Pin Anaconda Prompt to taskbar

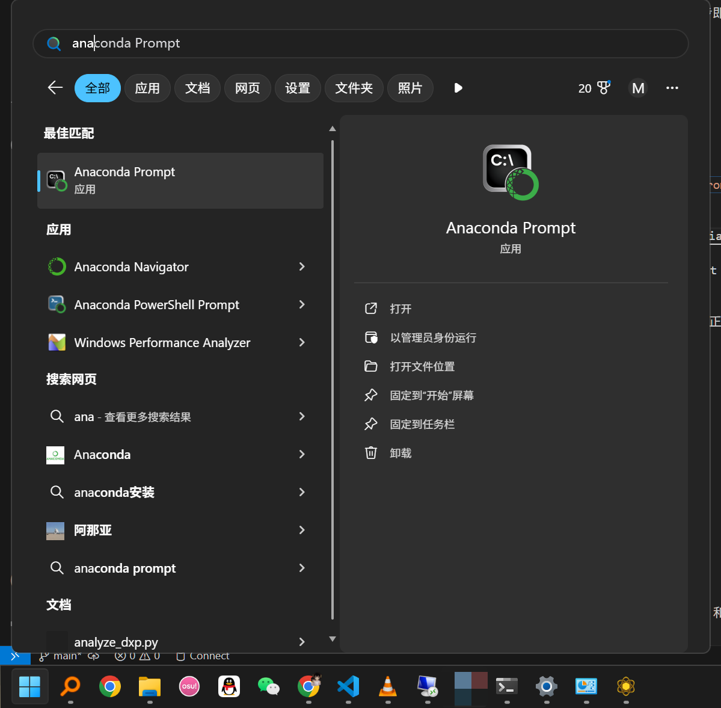click(x=423, y=423)
